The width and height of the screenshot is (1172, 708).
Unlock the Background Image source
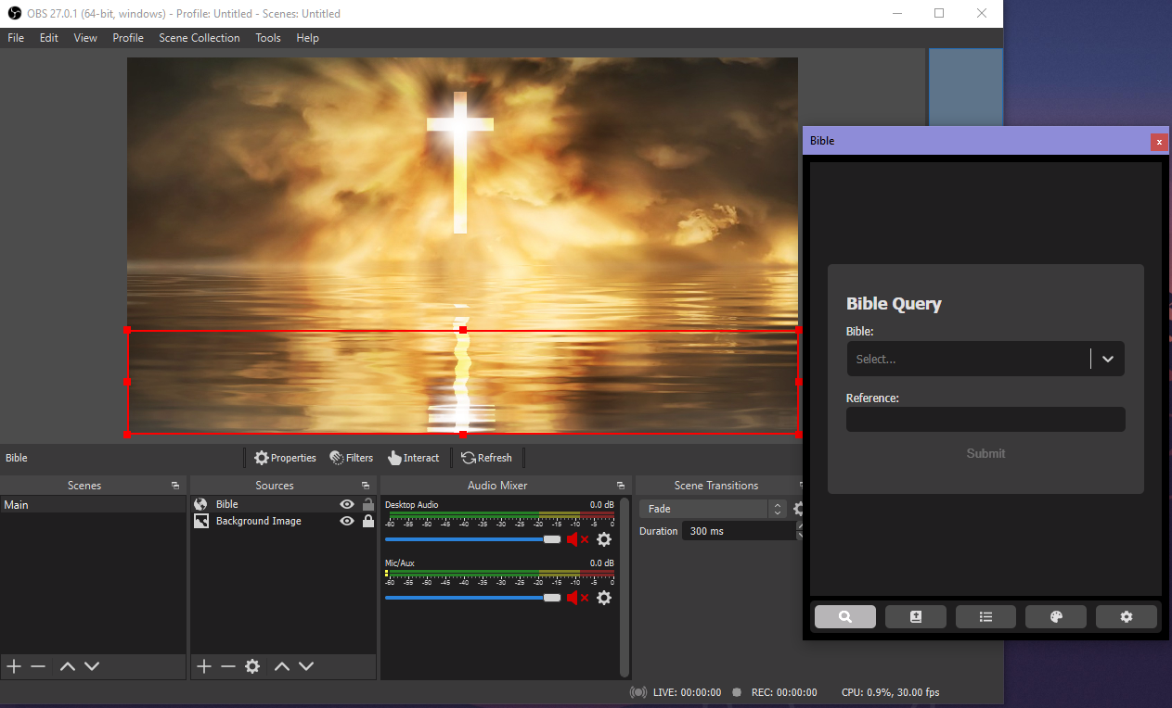click(367, 521)
